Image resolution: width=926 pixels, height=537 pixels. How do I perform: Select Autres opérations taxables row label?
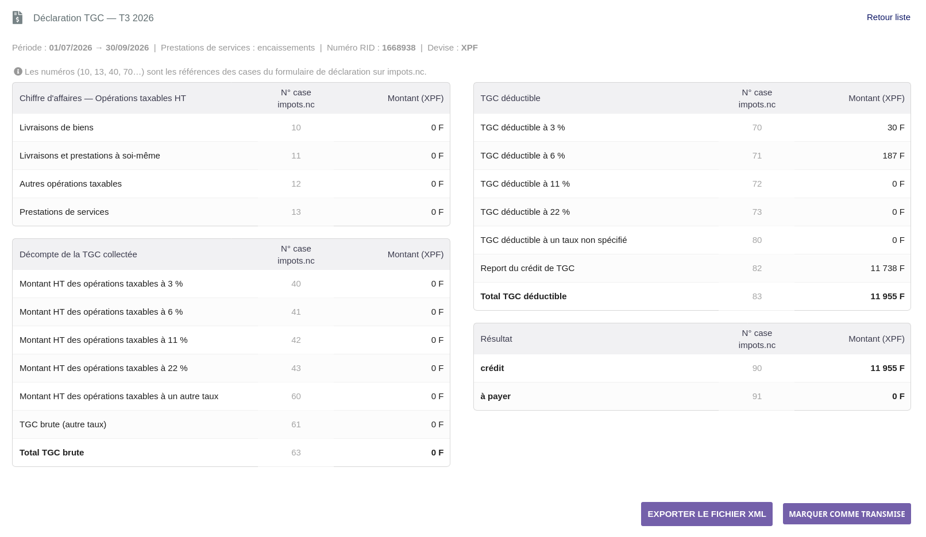point(71,184)
